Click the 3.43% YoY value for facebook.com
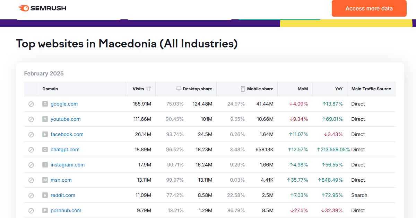 pyautogui.click(x=333, y=134)
